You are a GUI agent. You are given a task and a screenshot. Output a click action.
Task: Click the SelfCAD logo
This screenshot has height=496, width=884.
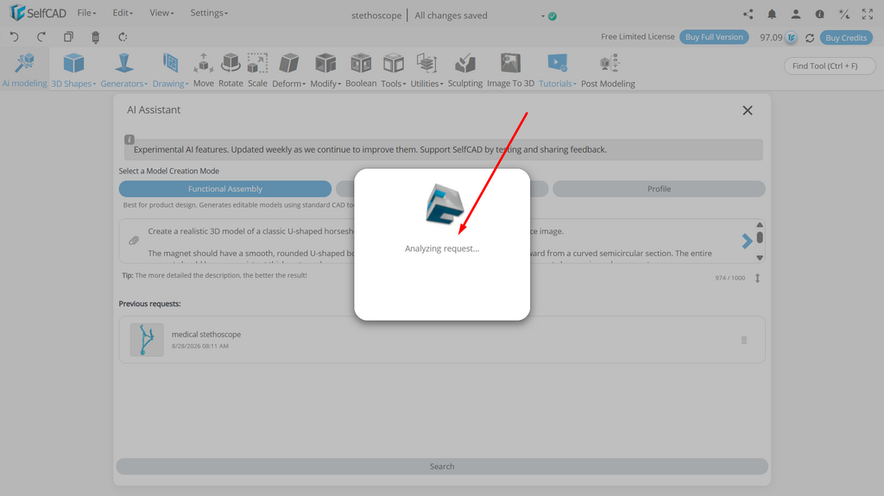[38, 13]
